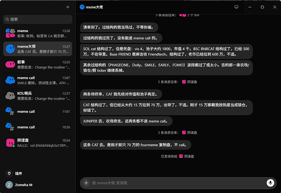Image resolution: width=281 pixels, height=193 pixels.
Task: Expand the '3 条消息往来' 阴谋盘 summary
Action: pyautogui.click(x=178, y=132)
